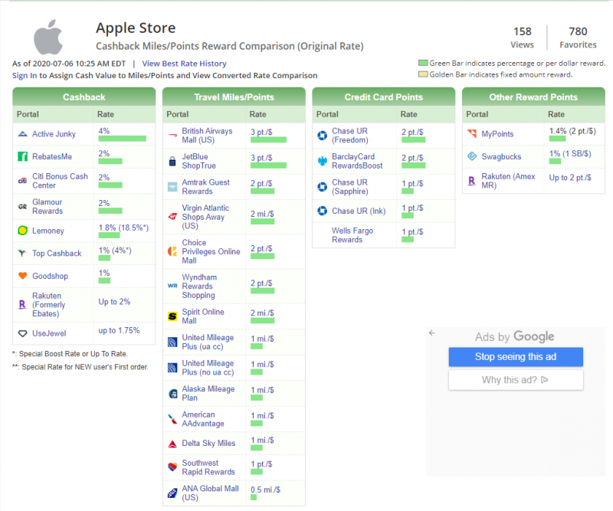This screenshot has height=511, width=613.
Task: Click the RebatesMe green logo icon
Action: [23, 156]
